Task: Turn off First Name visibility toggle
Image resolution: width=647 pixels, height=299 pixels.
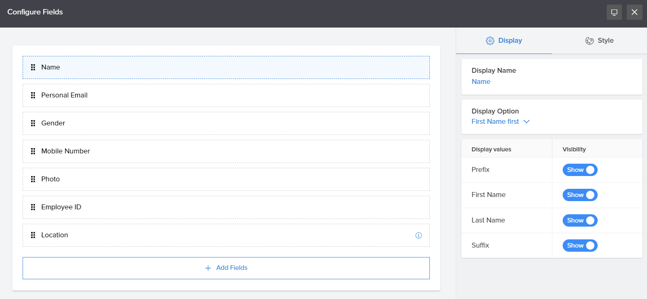Action: click(580, 195)
